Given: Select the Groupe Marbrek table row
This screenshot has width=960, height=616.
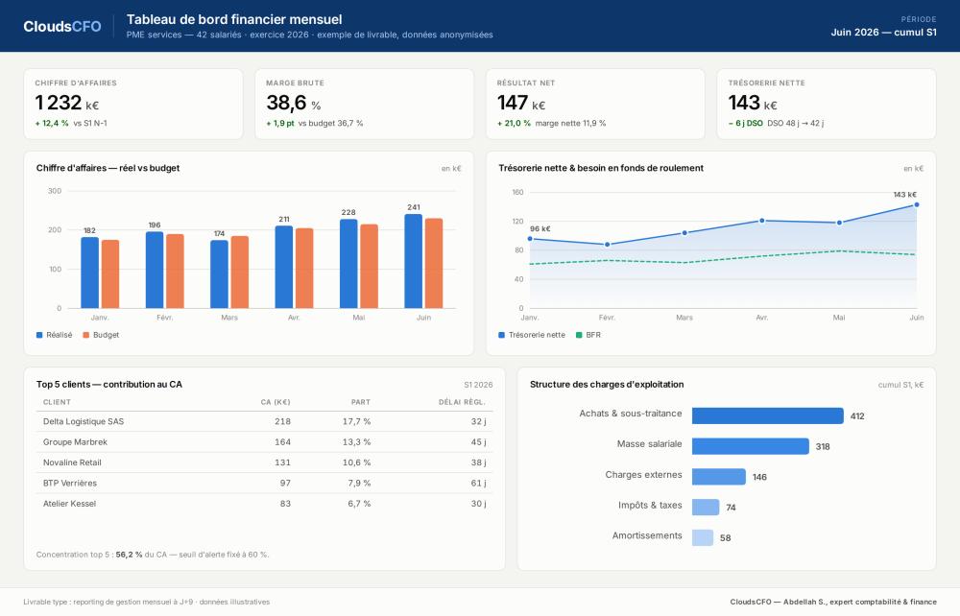Looking at the screenshot, I should tap(265, 442).
